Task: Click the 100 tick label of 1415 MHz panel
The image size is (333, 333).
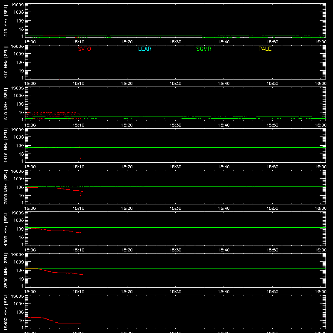Action: coord(20,146)
